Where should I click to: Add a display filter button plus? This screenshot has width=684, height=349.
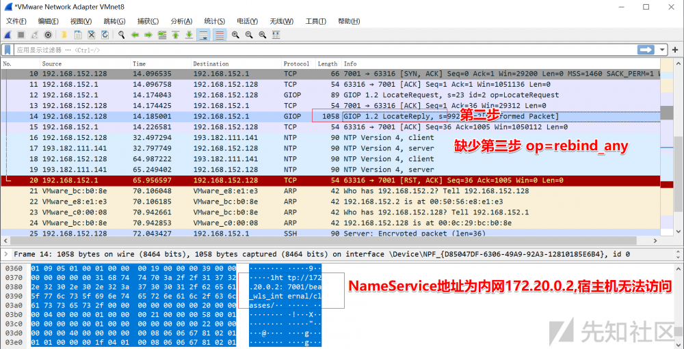(675, 50)
